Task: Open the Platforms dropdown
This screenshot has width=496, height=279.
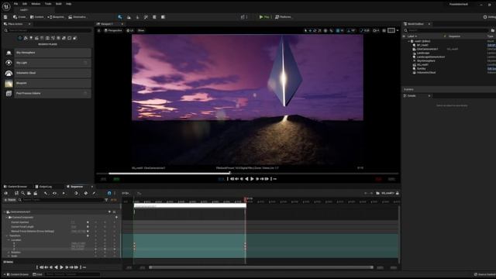Action: click(283, 17)
